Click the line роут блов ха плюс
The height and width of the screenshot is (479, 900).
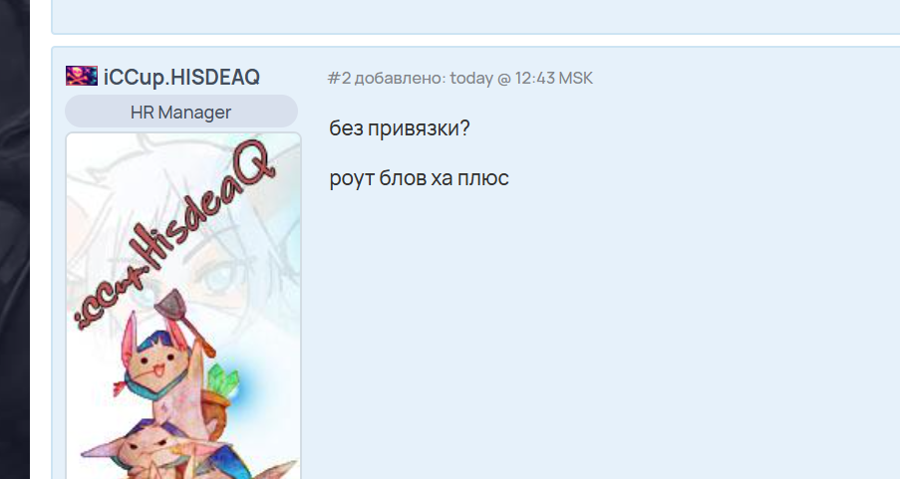point(419,178)
